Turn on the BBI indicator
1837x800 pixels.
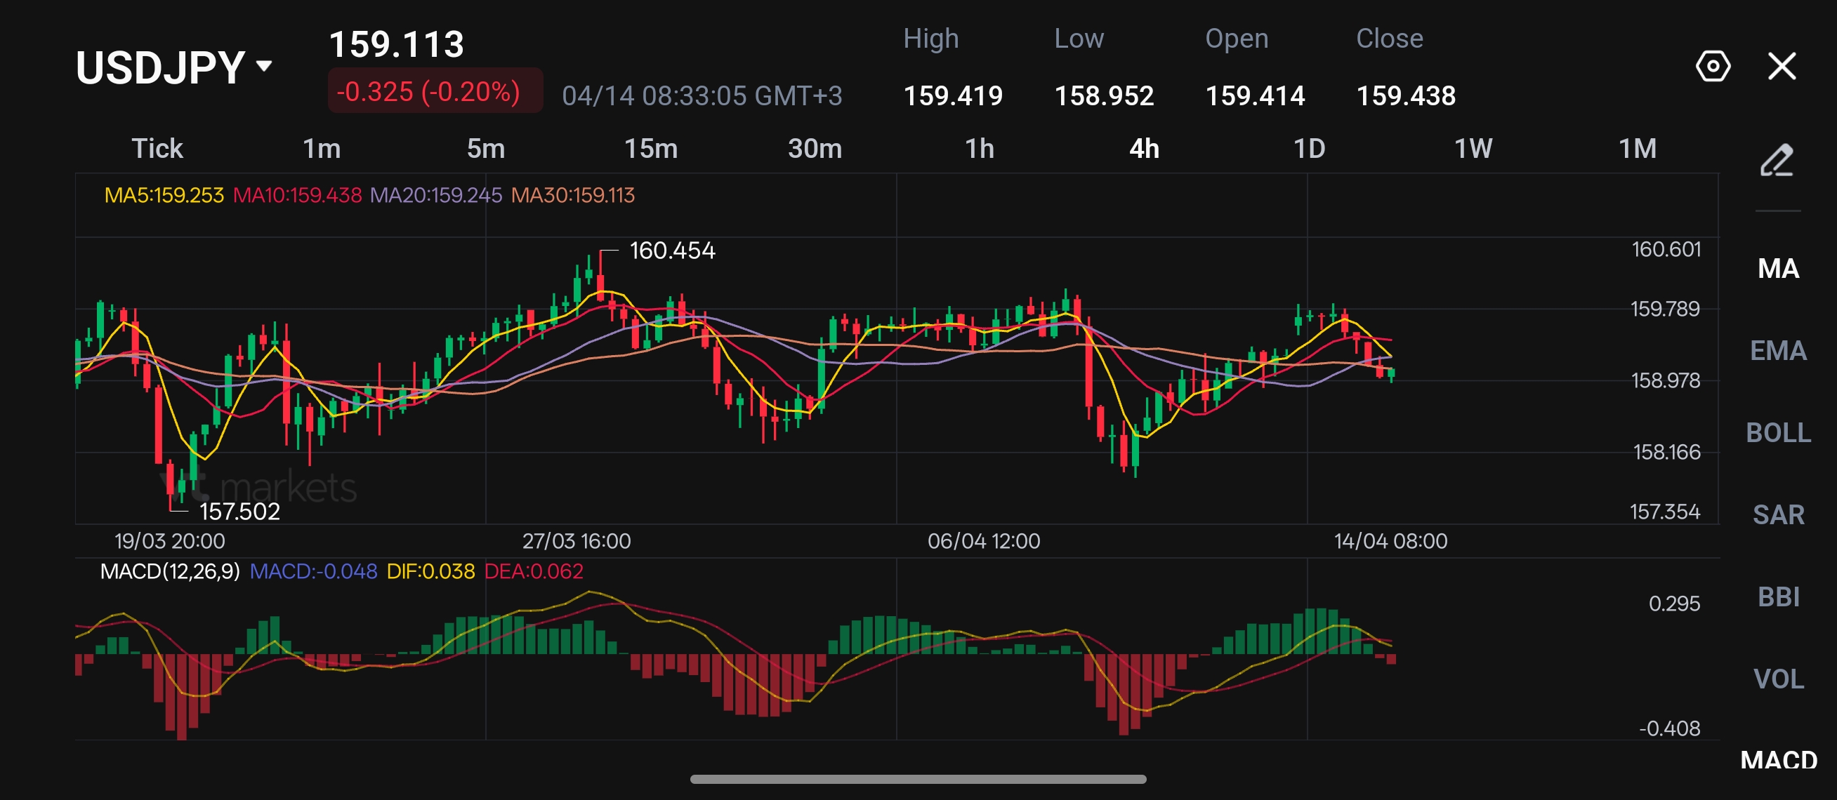(1778, 596)
